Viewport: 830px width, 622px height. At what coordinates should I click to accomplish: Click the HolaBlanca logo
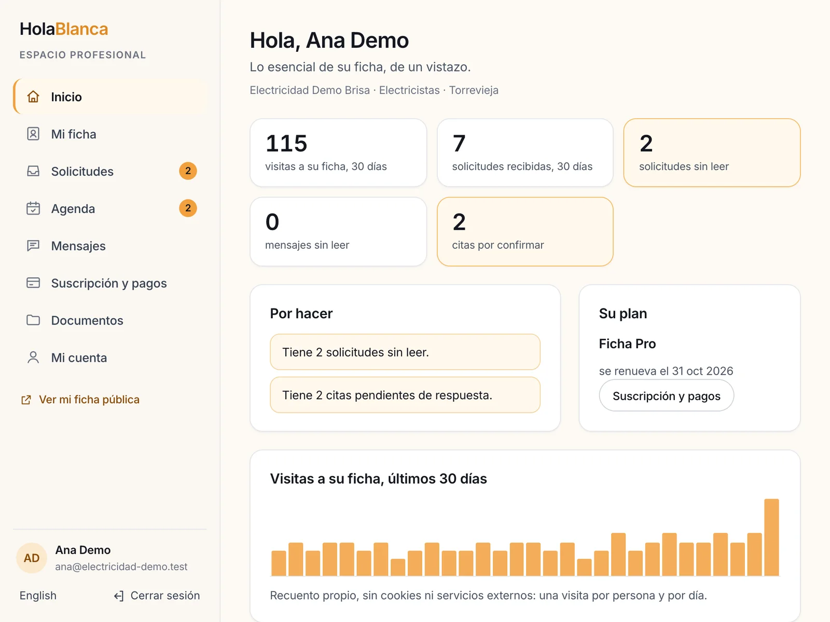tap(64, 29)
